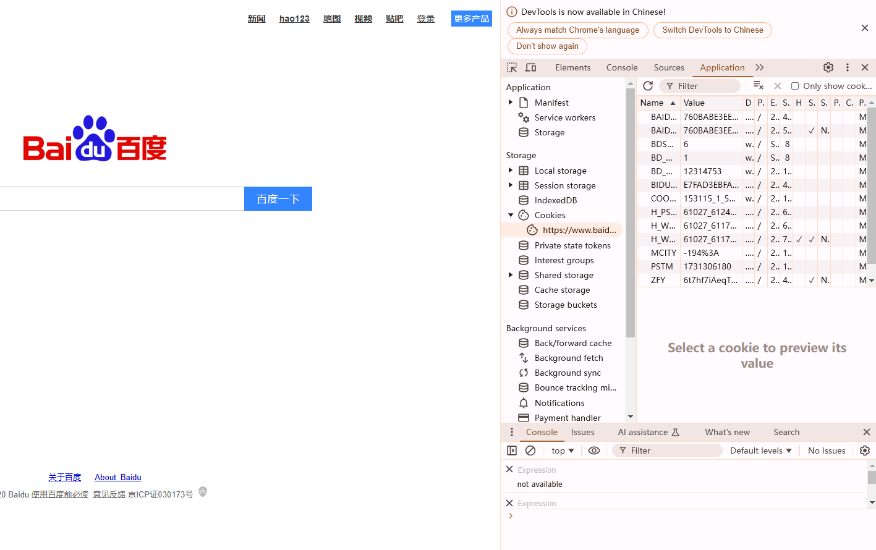Image resolution: width=876 pixels, height=550 pixels.
Task: Refresh the cookies table
Action: pyautogui.click(x=648, y=86)
